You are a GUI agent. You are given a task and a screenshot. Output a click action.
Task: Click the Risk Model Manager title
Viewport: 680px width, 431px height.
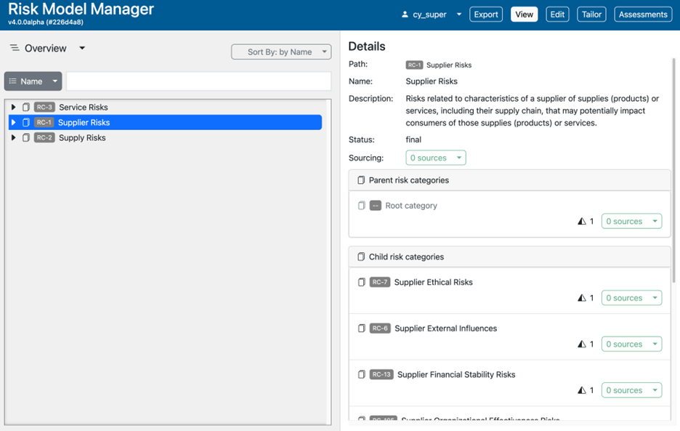point(81,9)
